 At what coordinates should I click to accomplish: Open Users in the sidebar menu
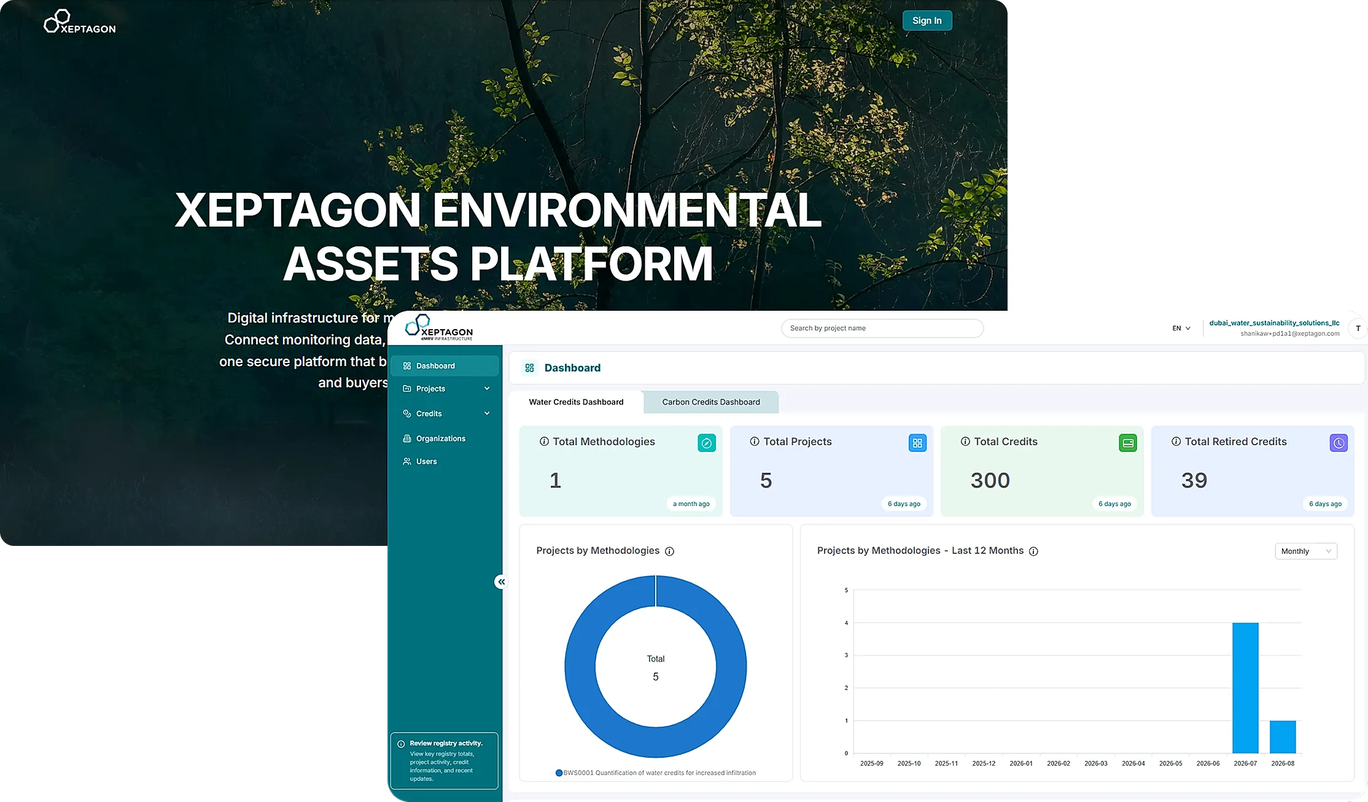tap(445, 461)
